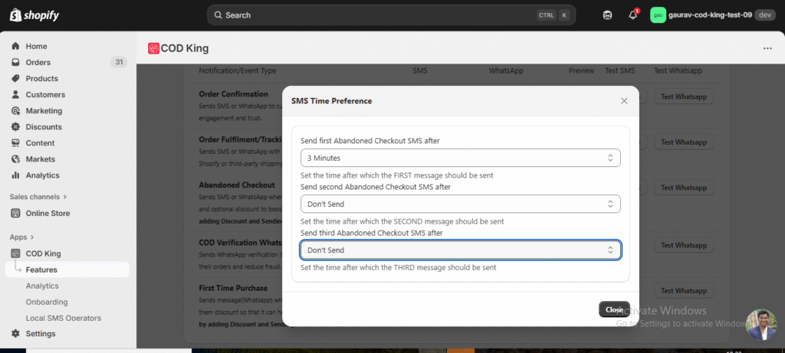
Task: Open second Abandoned Checkout SMS dropdown
Action: click(460, 204)
